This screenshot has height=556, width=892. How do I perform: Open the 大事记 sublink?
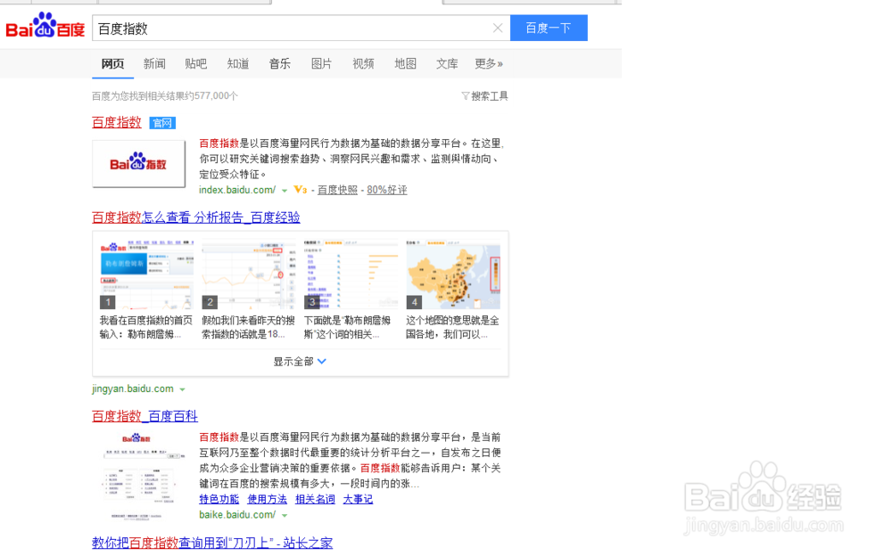358,499
